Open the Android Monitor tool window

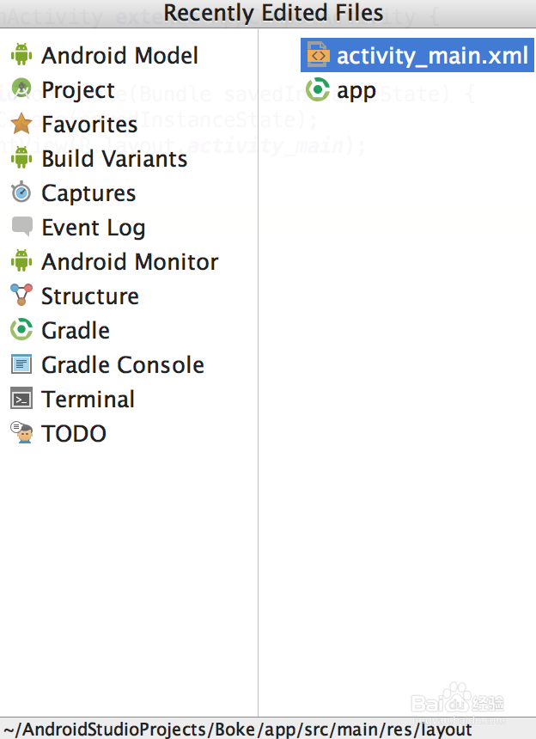(x=130, y=262)
